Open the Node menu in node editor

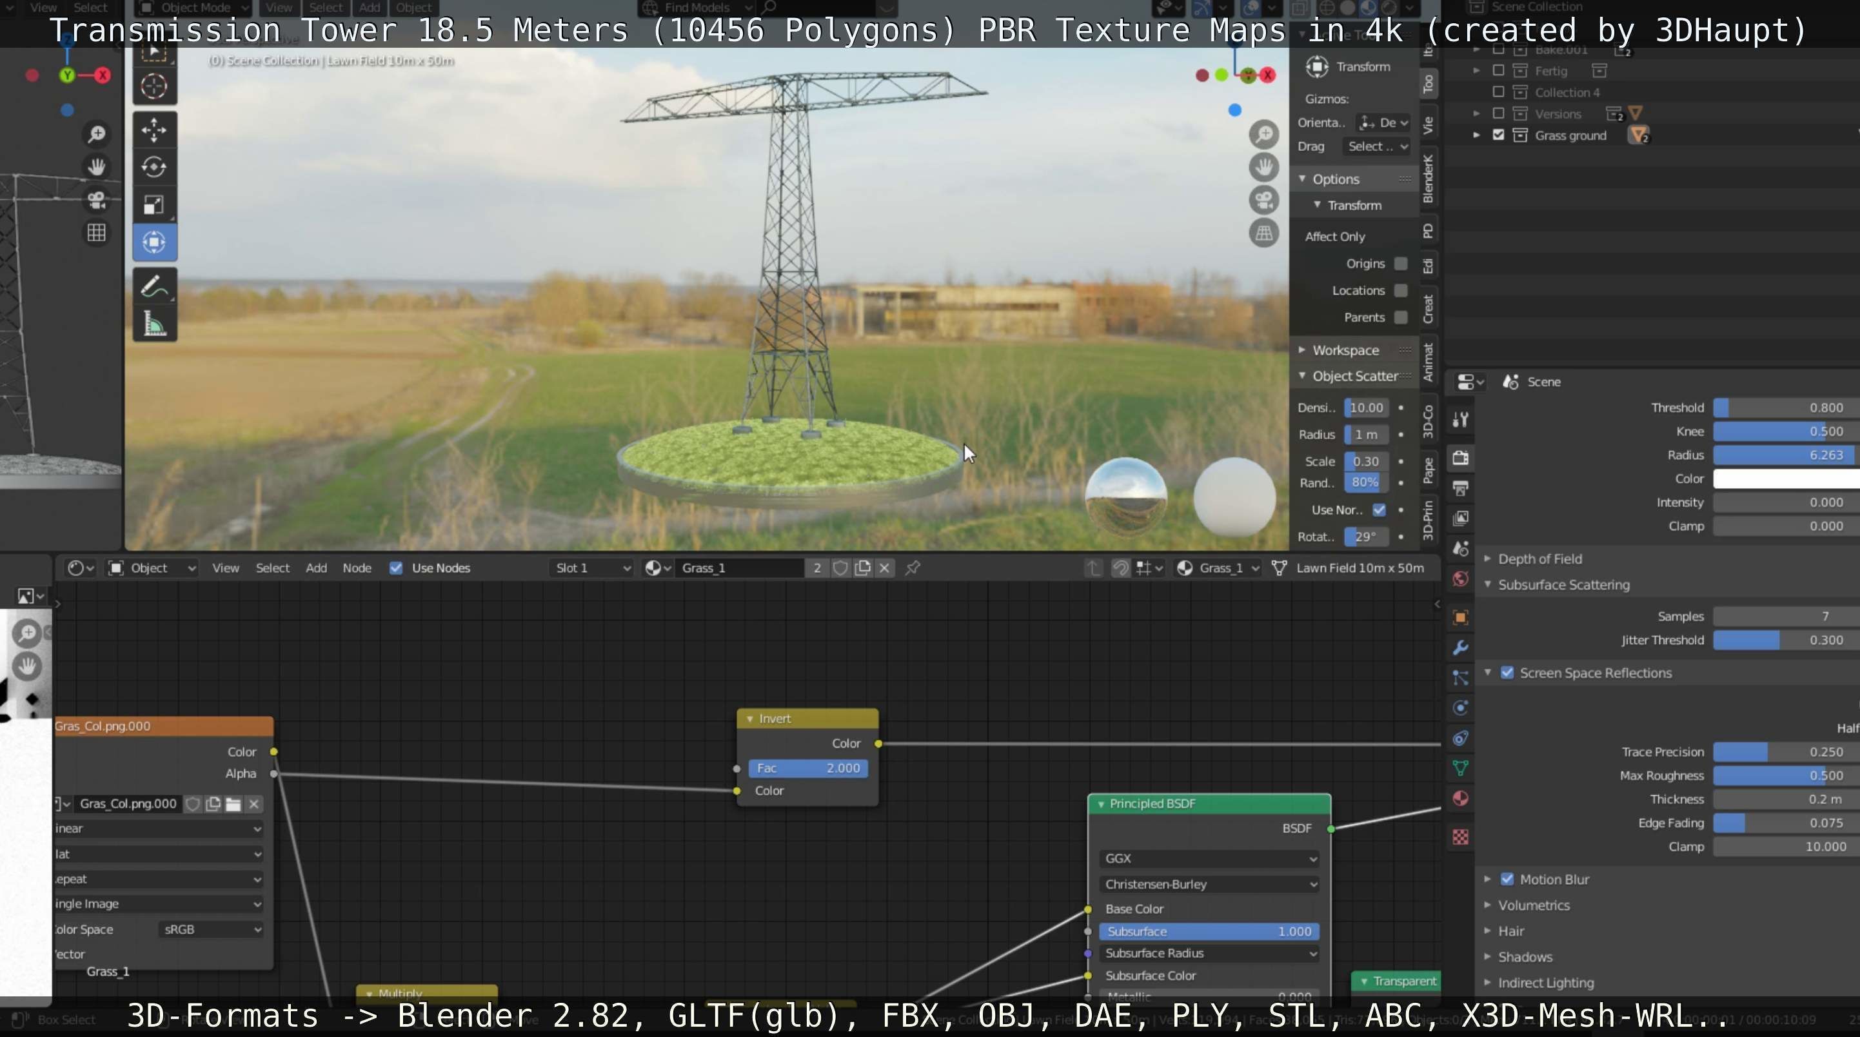[357, 568]
